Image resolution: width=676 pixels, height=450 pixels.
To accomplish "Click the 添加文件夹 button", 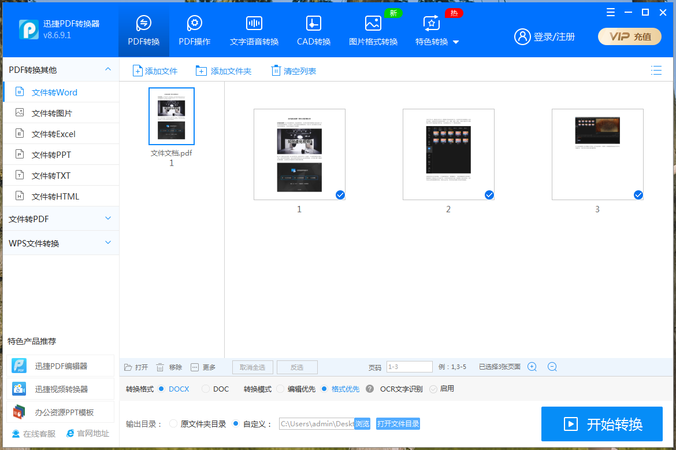I will click(x=224, y=71).
